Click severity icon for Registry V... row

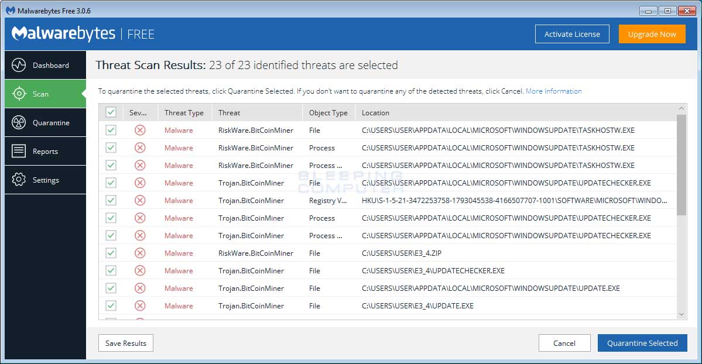tap(140, 200)
